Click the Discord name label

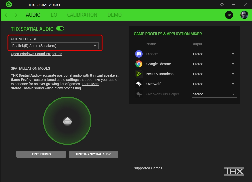pos(152,54)
